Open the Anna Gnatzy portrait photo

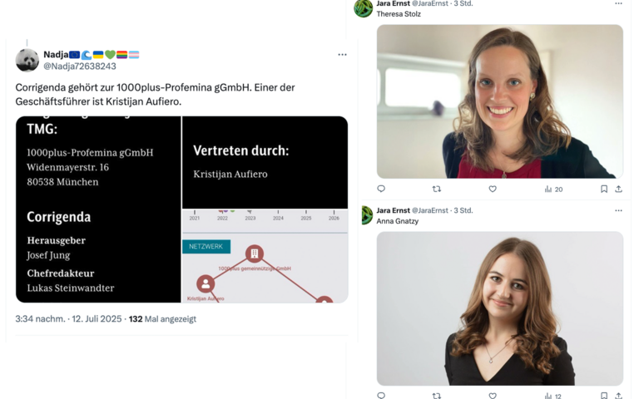499,308
